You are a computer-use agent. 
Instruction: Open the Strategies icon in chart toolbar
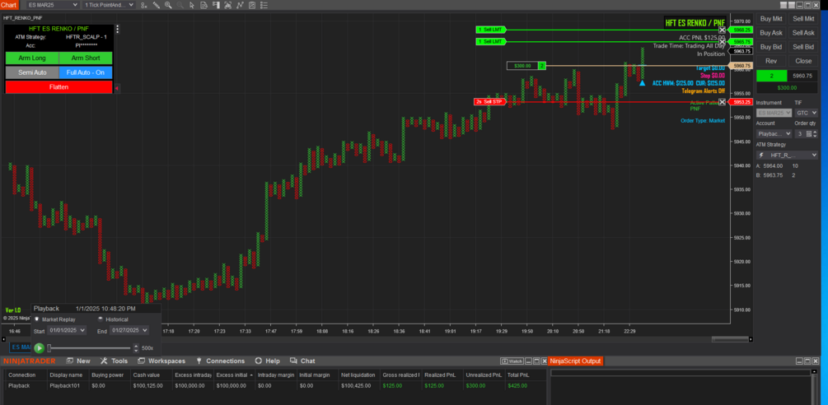point(252,5)
